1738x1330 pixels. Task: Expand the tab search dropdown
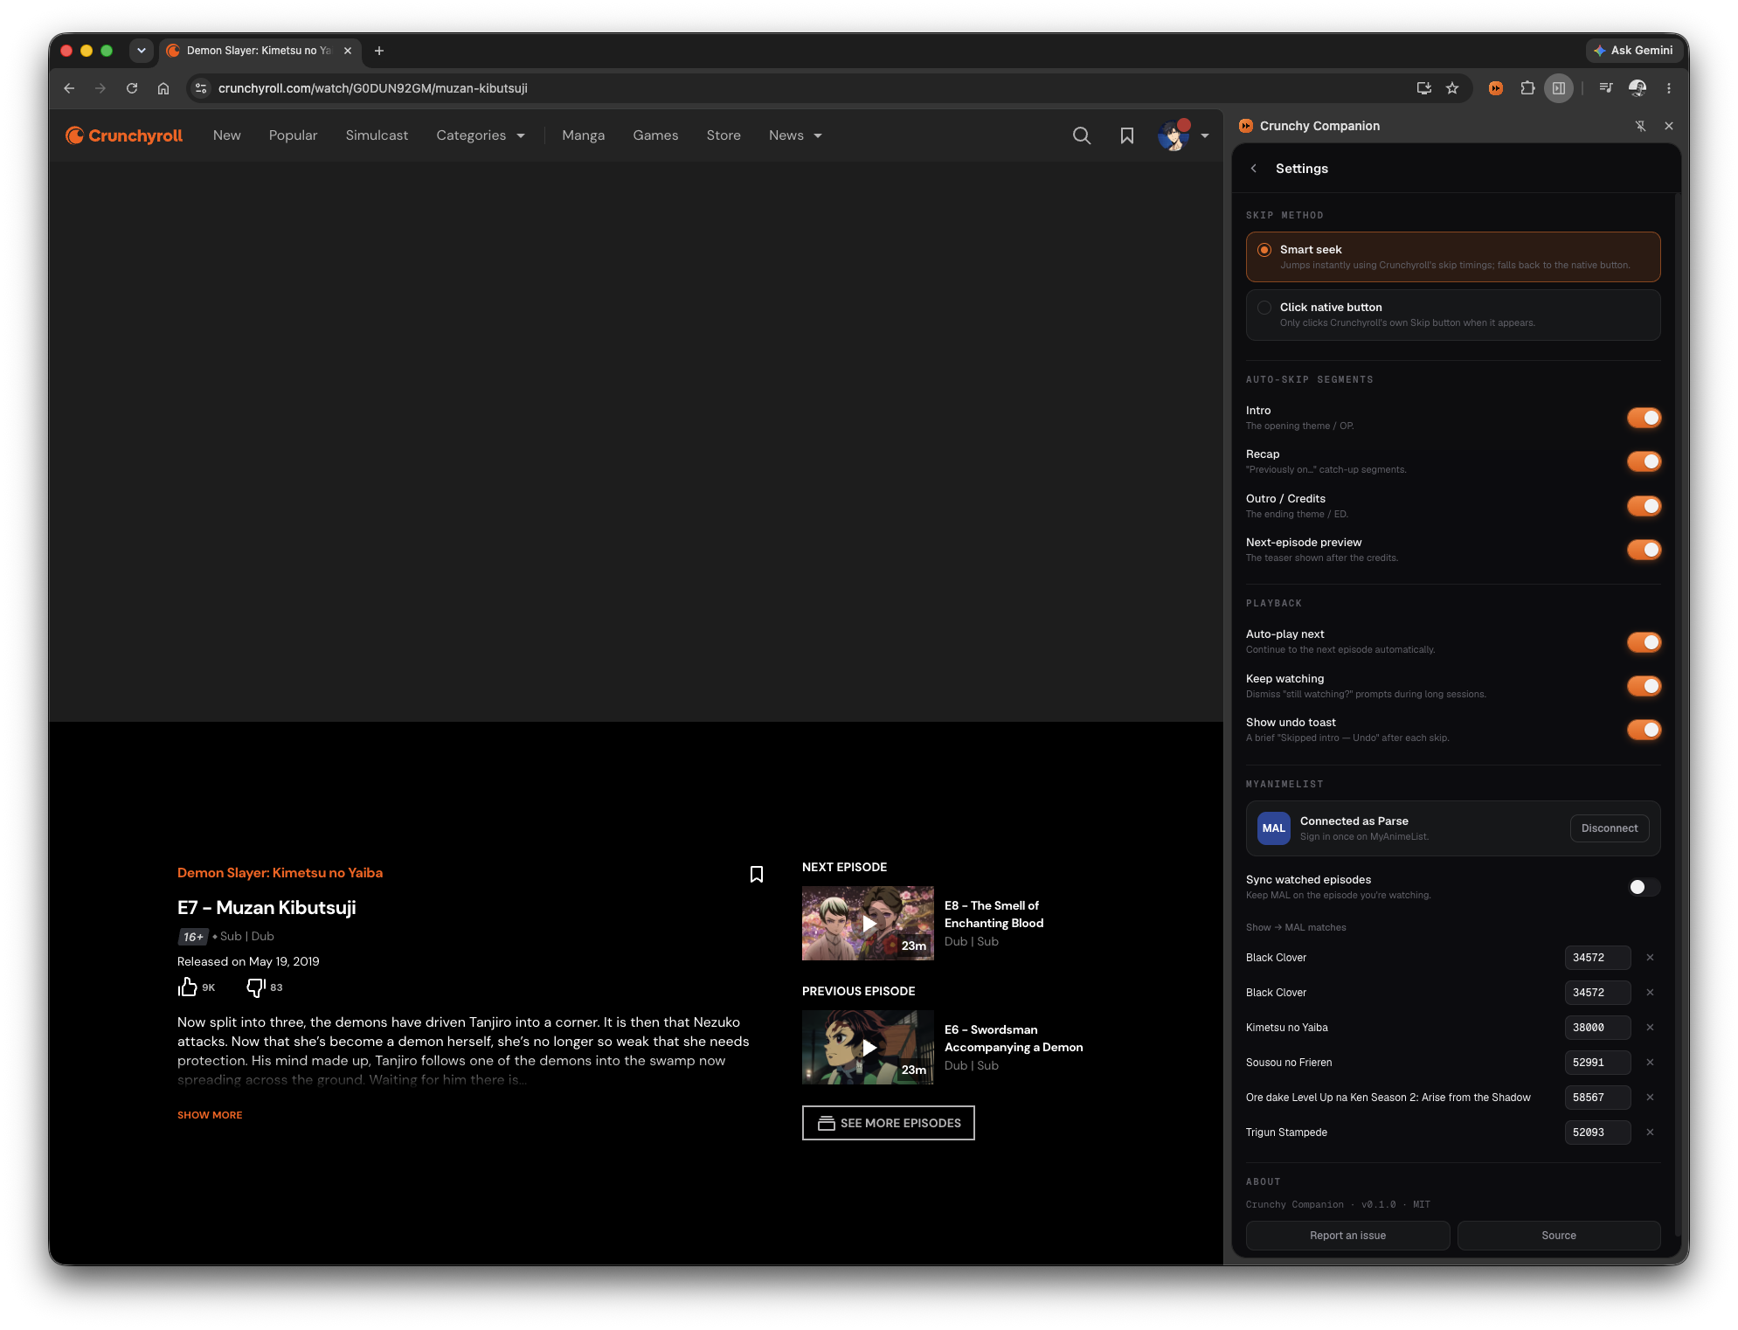point(141,51)
